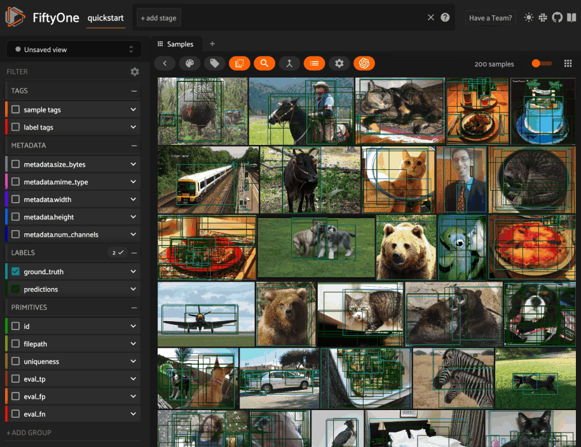Open the similarity search magnifier
The width and height of the screenshot is (581, 447).
pos(264,64)
